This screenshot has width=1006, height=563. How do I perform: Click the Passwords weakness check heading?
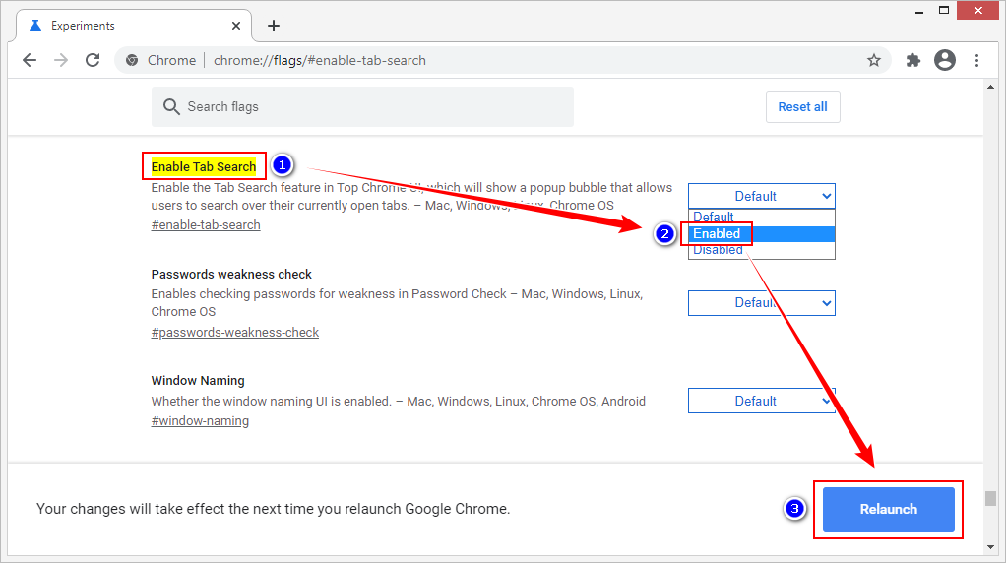click(x=231, y=274)
